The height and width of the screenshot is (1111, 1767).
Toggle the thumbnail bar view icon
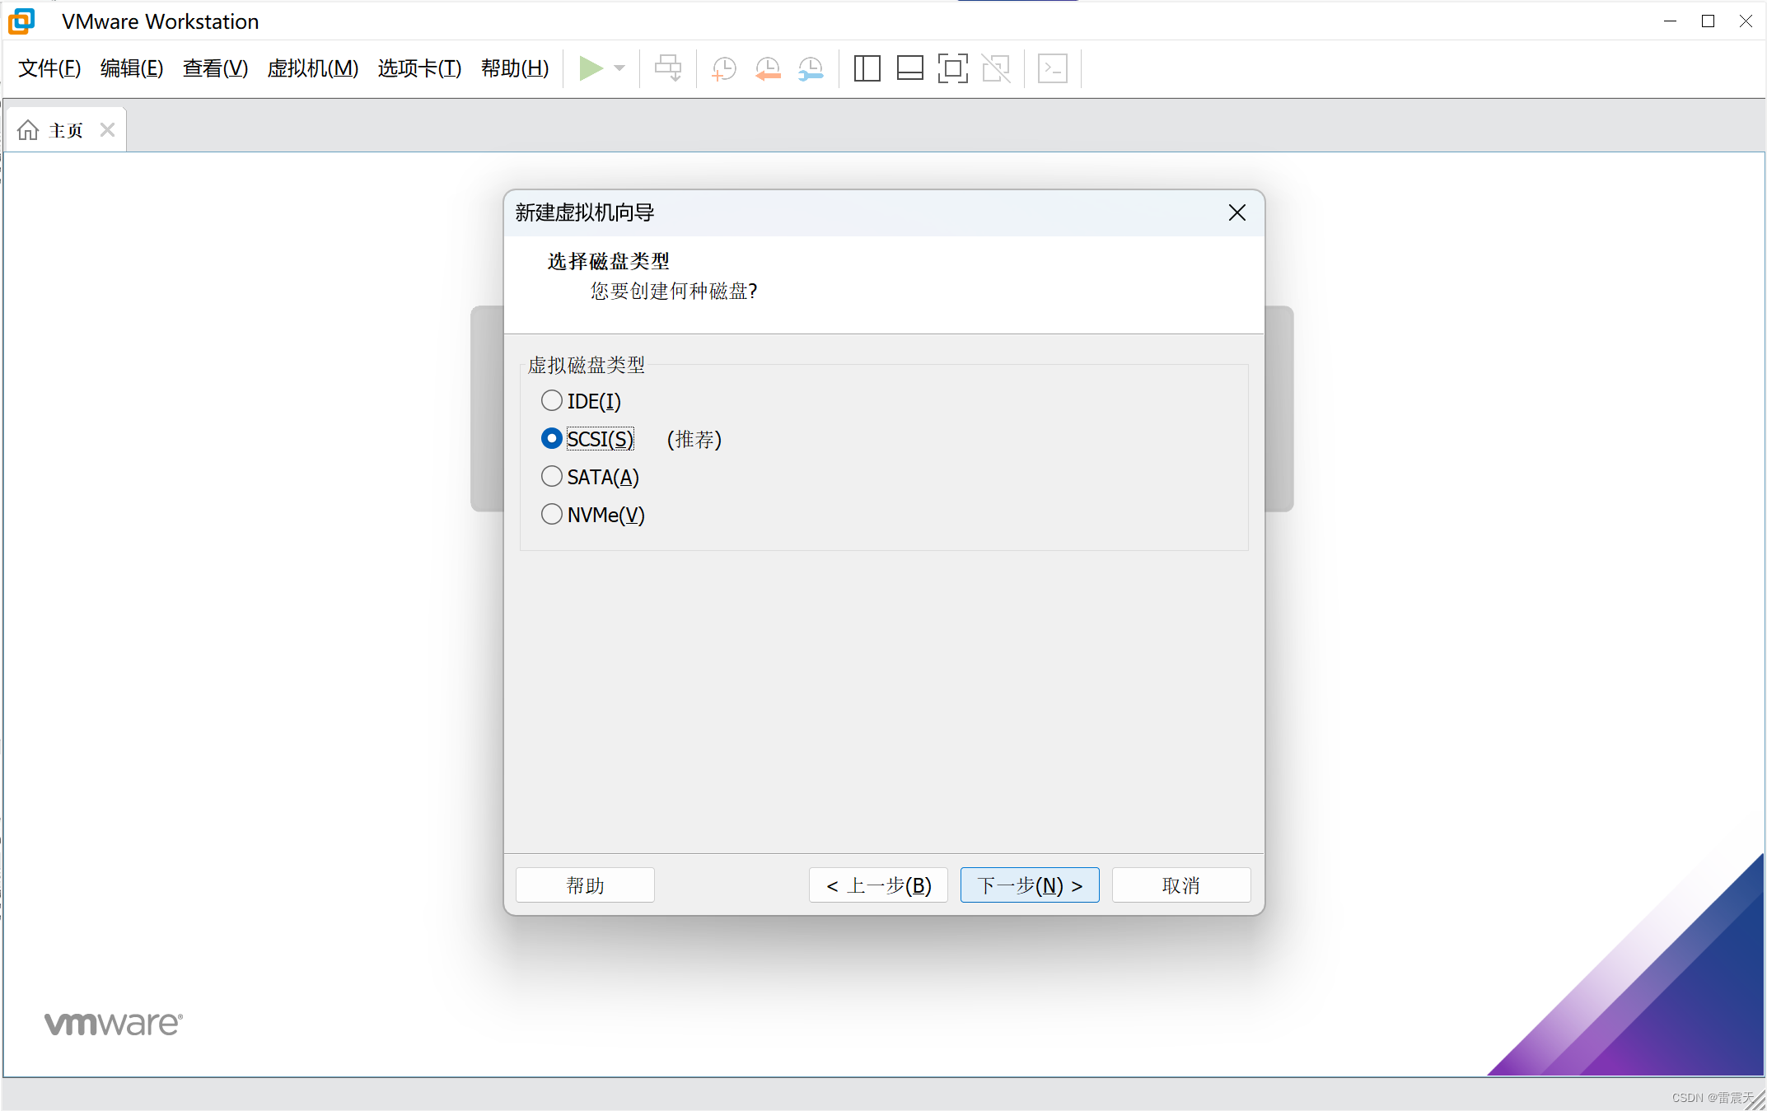point(909,68)
